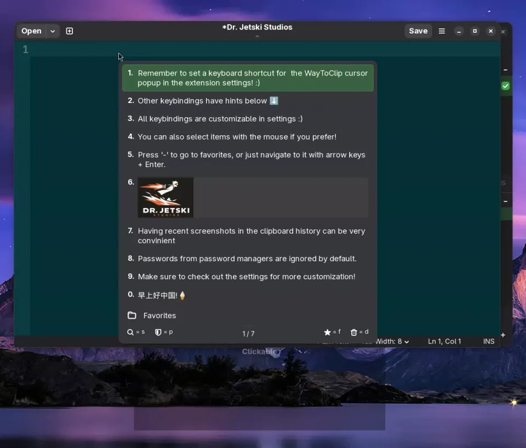
Task: Click line number 1 in the editor gutter
Action: coord(26,50)
